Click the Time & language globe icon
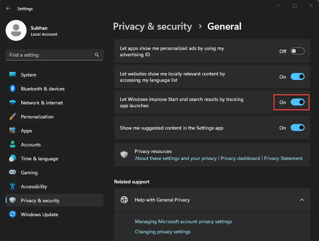The image size is (319, 241). pyautogui.click(x=13, y=158)
